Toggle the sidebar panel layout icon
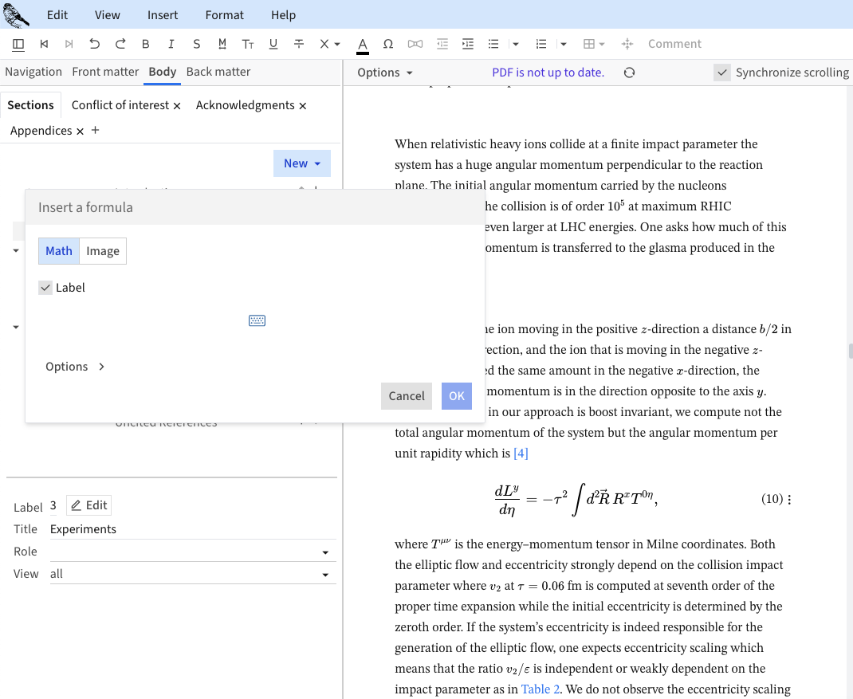This screenshot has width=853, height=699. click(18, 44)
